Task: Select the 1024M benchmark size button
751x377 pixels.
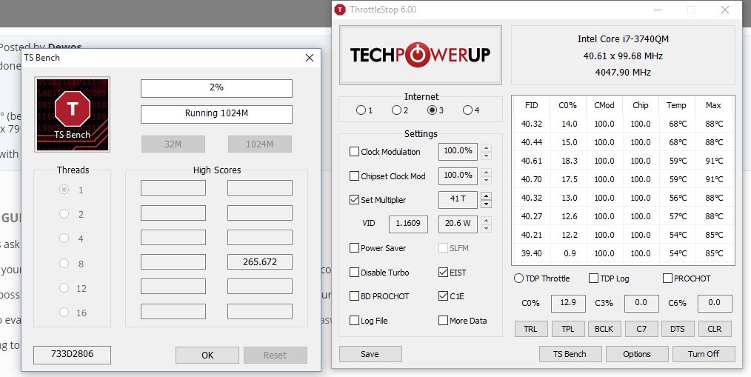Action: 260,144
